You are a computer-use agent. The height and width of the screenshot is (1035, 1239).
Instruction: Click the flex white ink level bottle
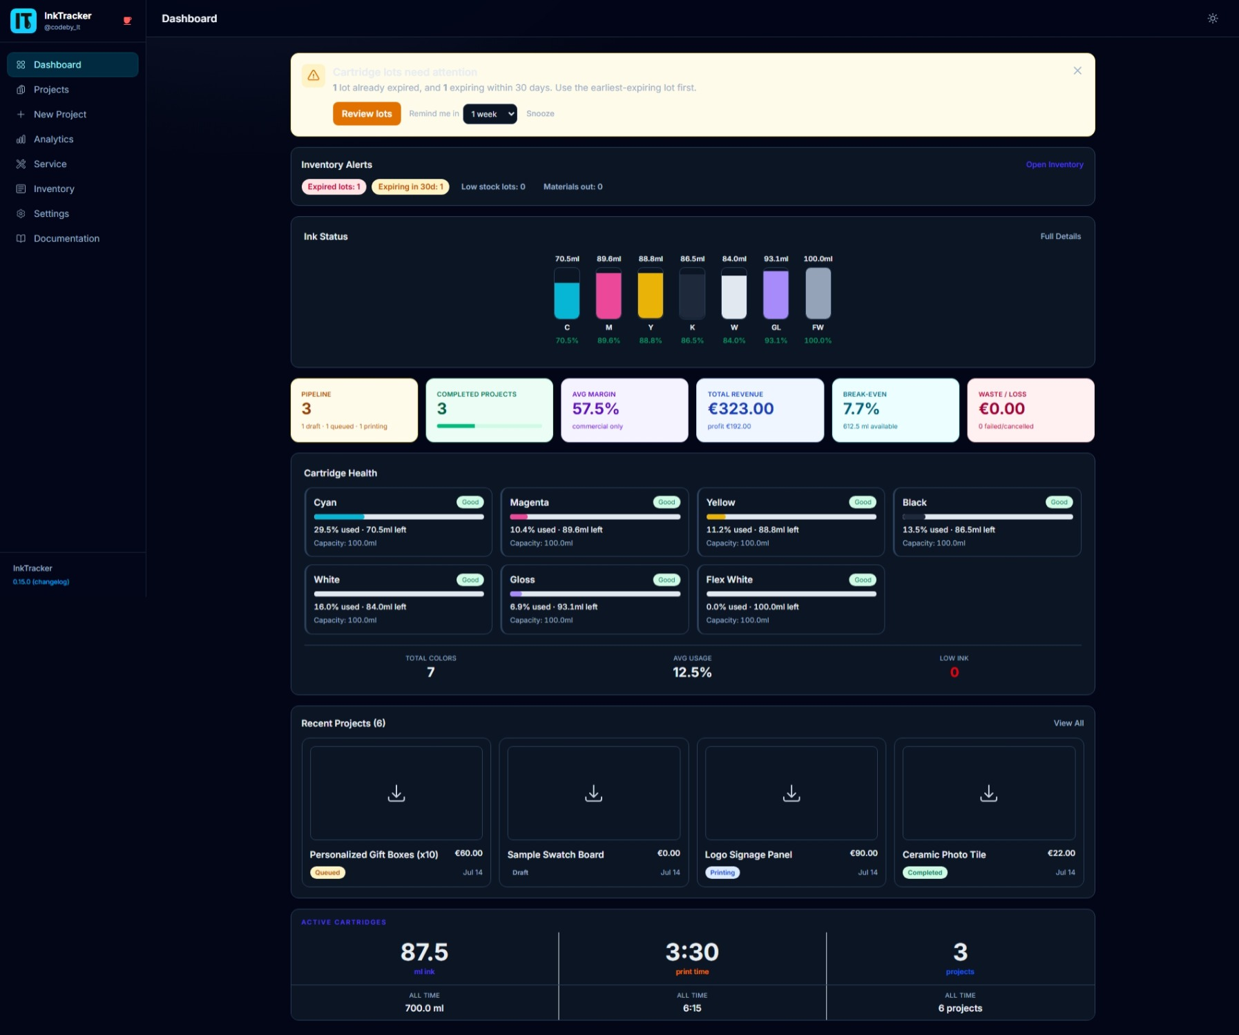818,293
